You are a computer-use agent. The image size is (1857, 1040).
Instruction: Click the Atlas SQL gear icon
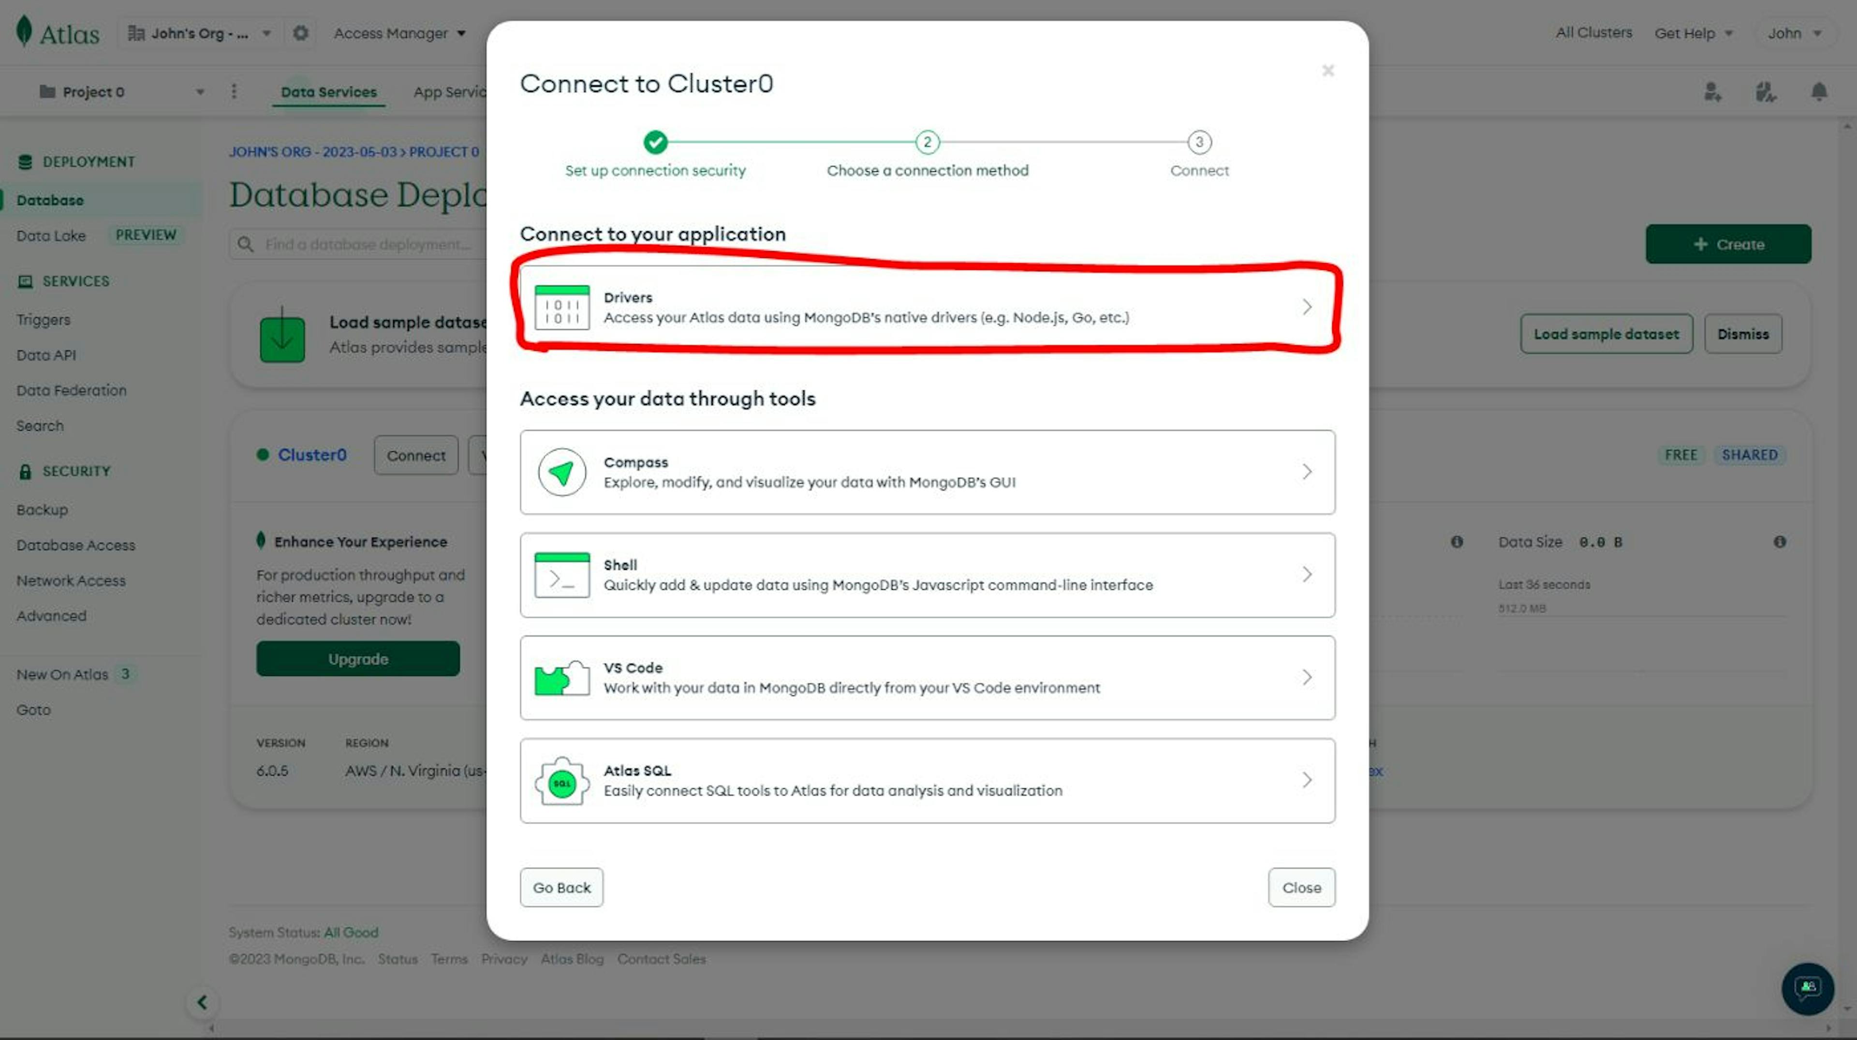click(x=562, y=781)
